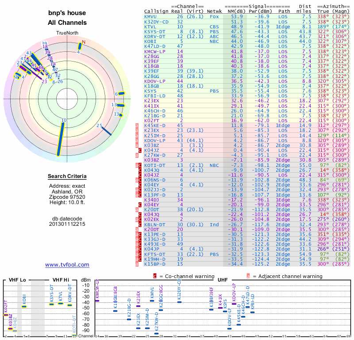The width and height of the screenshot is (354, 340).
Task: Click the adjacent warning icon beside K45KE-D
Action: [137, 125]
